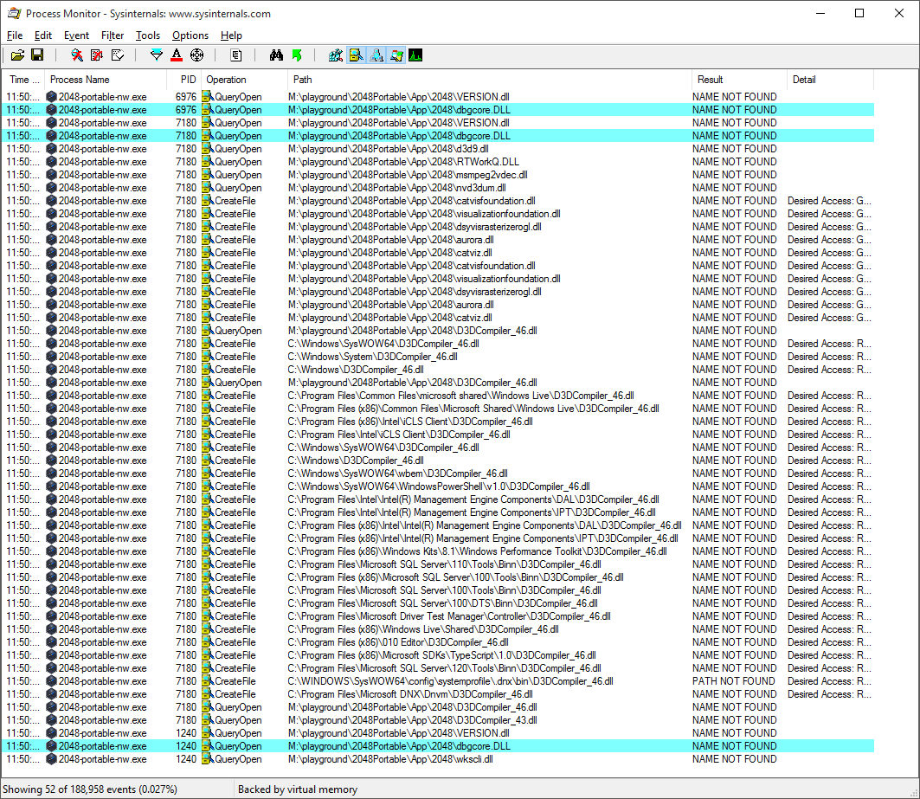920x799 pixels.
Task: Toggle Show Process and Thread Activity button
Action: 396,55
